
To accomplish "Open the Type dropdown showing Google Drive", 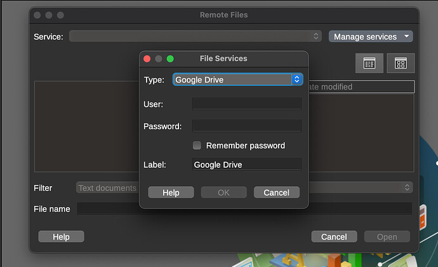I will pyautogui.click(x=237, y=79).
